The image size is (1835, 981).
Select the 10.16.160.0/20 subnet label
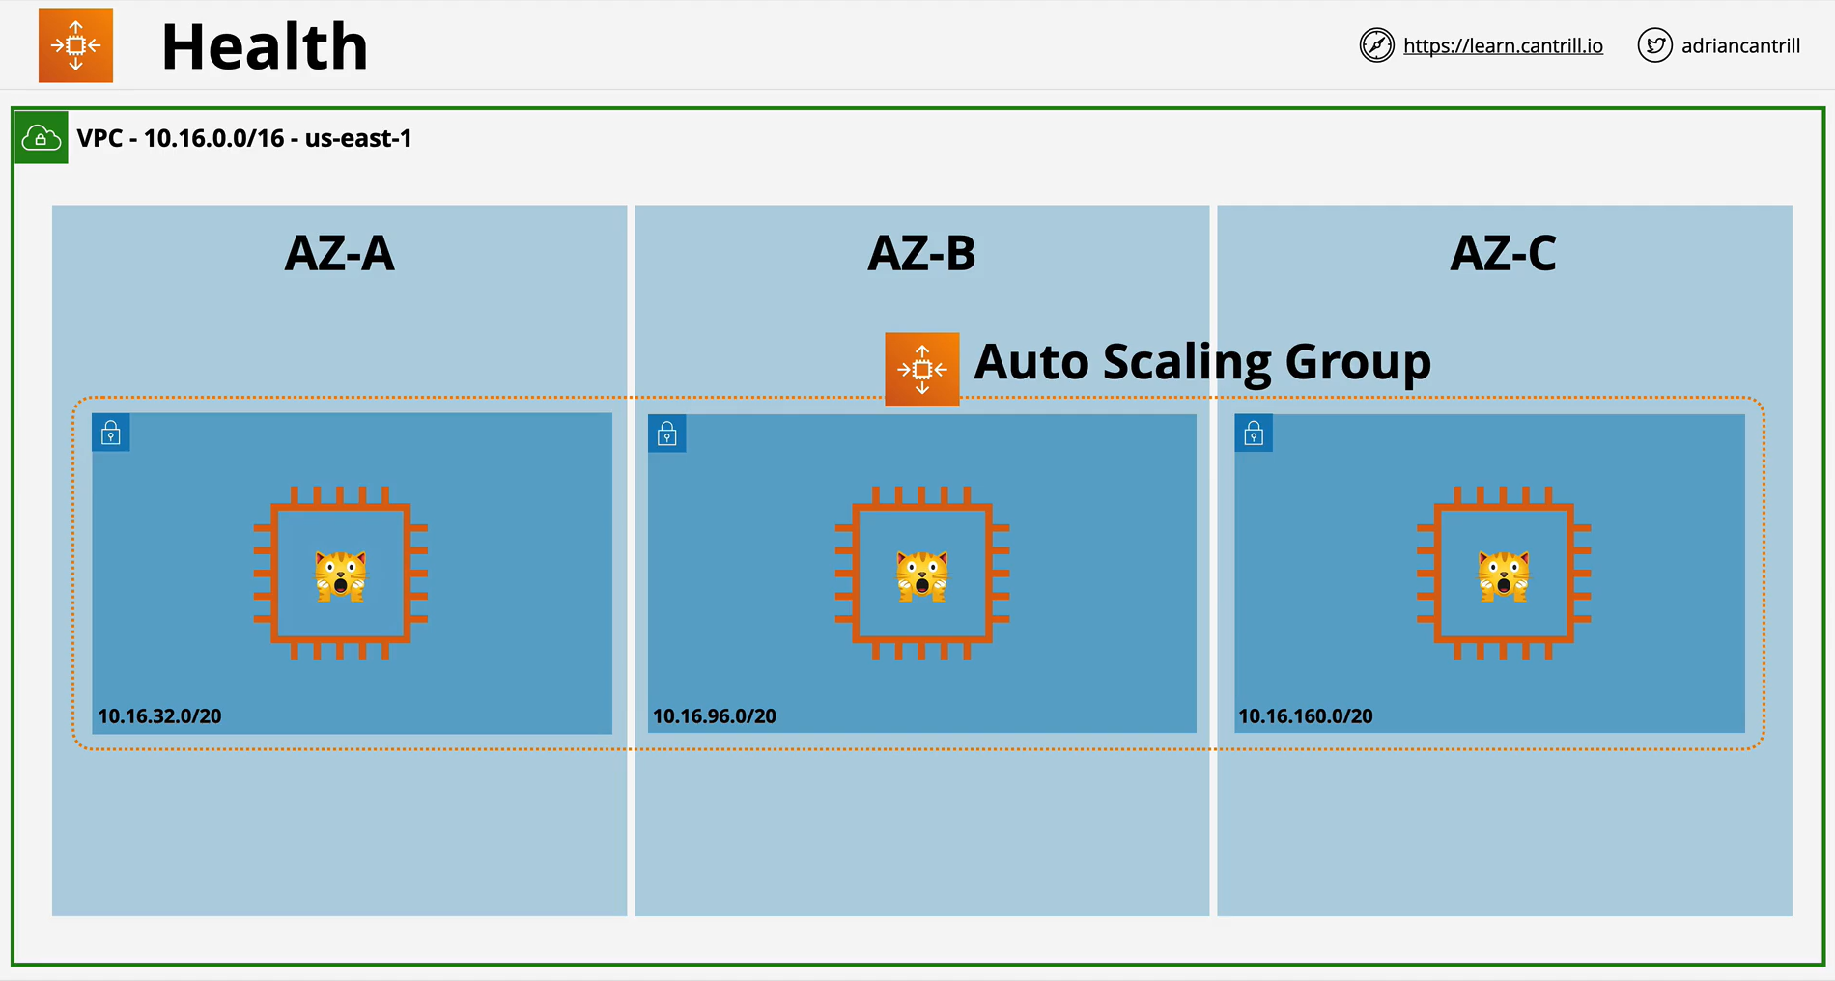1306,716
